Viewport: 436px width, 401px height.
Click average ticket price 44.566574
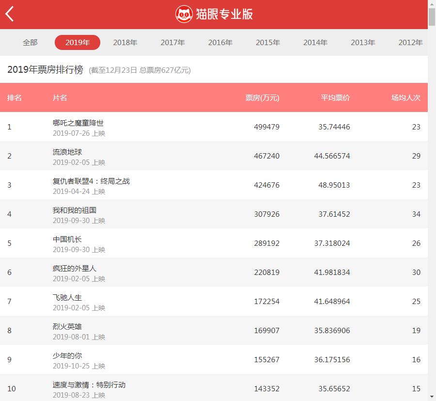[332, 156]
